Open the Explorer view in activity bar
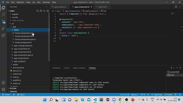 [3, 8]
